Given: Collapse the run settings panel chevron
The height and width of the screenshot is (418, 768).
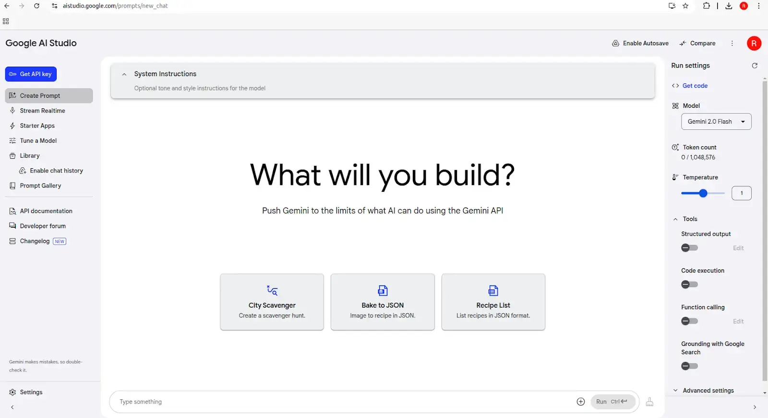Looking at the screenshot, I should tap(755, 407).
